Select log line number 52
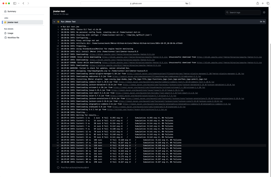 [58, 162]
